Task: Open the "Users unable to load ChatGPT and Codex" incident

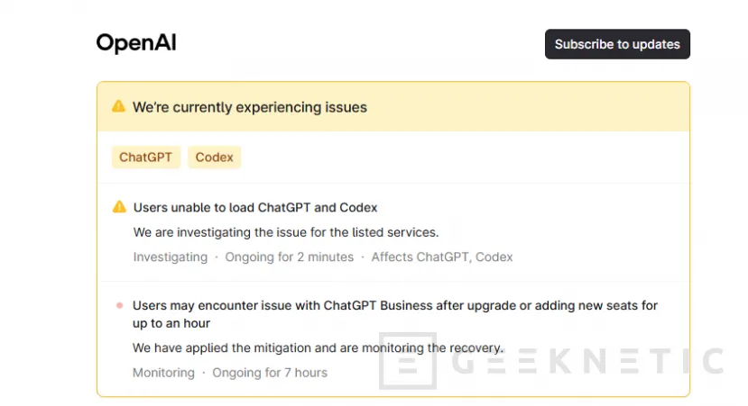Action: click(255, 207)
